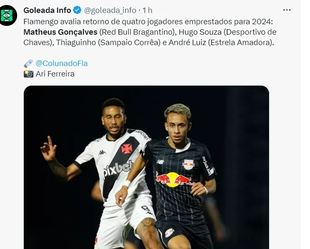
Task: Click the tweet's first line of text
Action: (148, 22)
